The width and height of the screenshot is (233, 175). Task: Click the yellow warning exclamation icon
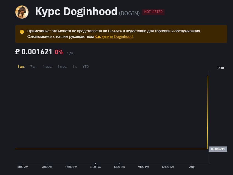(22, 32)
